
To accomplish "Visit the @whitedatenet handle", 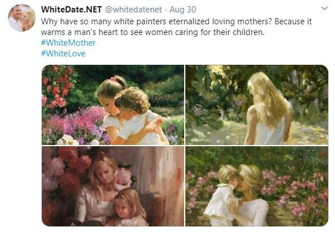I will [133, 10].
